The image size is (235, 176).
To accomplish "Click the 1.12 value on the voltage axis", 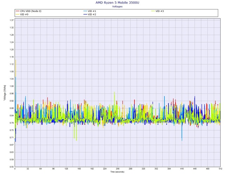I will pos(12,64).
